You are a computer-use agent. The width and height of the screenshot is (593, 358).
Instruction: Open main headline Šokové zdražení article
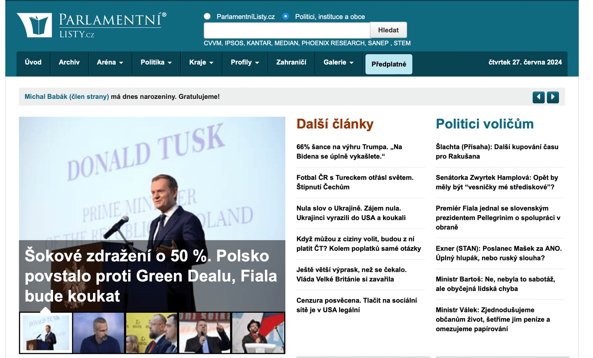pos(151,276)
